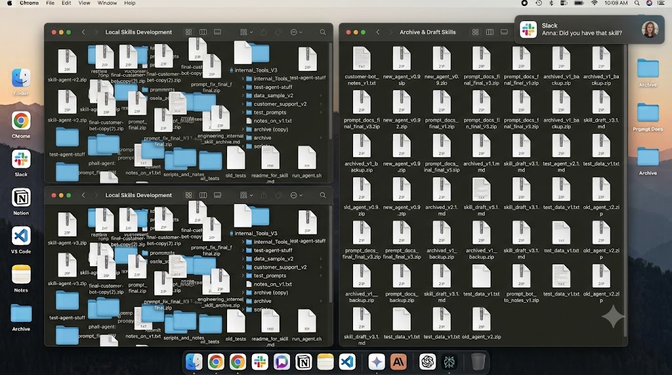Click Share icon in upper Local Skills Development toolbar

(x=264, y=32)
